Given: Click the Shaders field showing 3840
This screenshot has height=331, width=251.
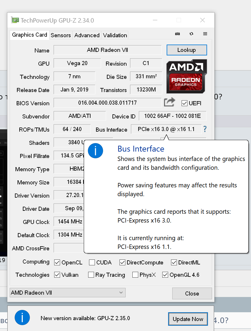Looking at the screenshot, I should (69, 142).
